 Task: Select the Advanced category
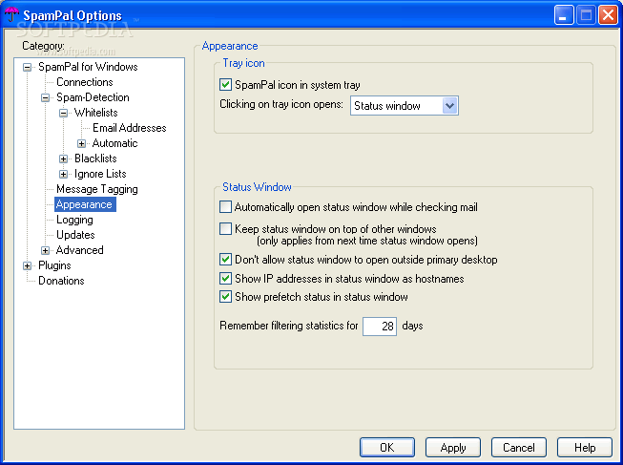79,250
